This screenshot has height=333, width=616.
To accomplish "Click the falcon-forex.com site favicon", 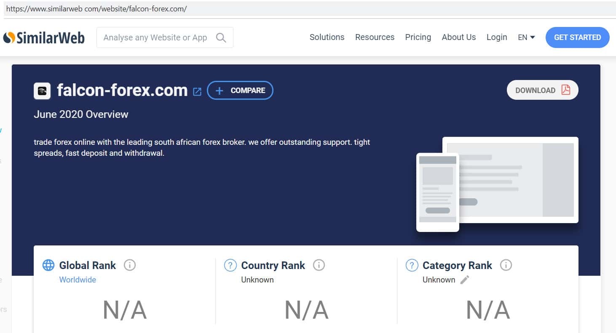I will click(x=42, y=91).
